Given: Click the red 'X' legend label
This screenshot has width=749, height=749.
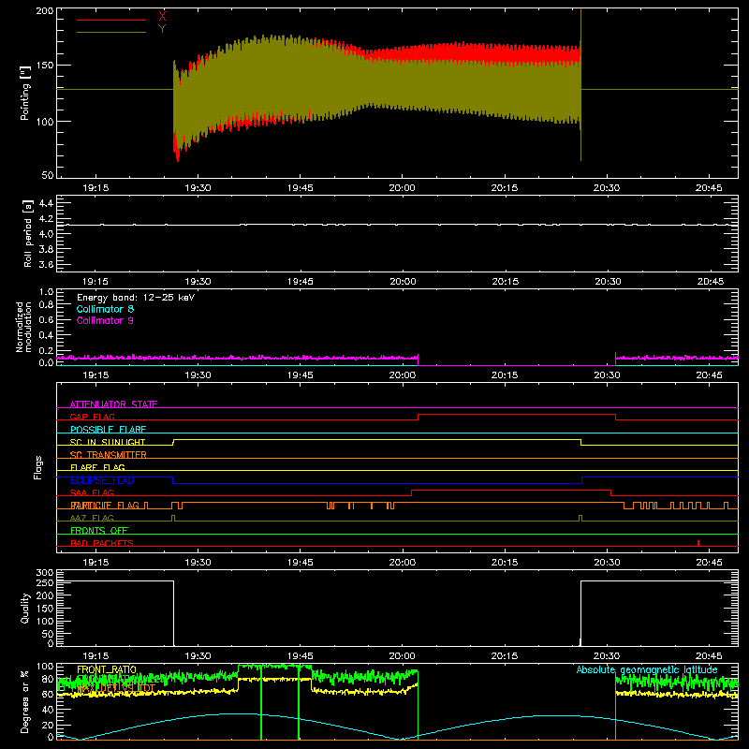Looking at the screenshot, I should (x=162, y=16).
